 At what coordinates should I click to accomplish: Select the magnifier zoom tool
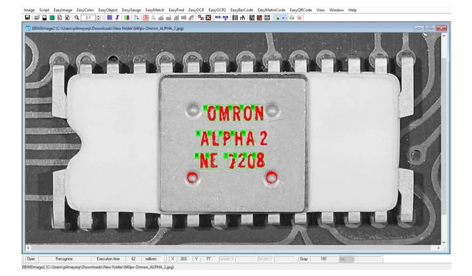(x=77, y=17)
